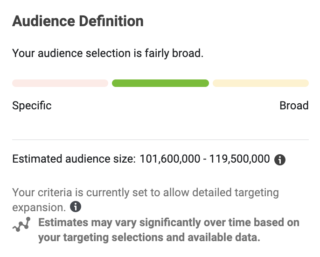Select the yellow right segment of audience gauge
This screenshot has height=257, width=320.
pos(260,83)
